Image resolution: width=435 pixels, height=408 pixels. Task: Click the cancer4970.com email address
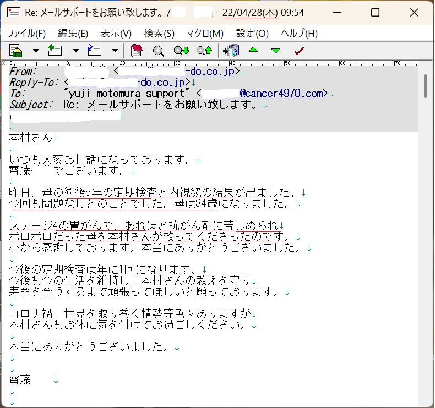(x=281, y=94)
